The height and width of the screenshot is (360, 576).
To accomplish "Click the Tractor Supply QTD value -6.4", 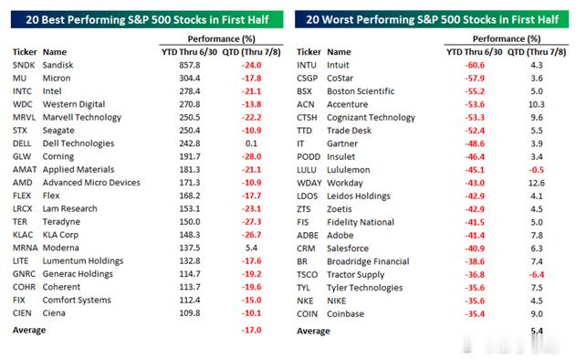I will [x=537, y=275].
